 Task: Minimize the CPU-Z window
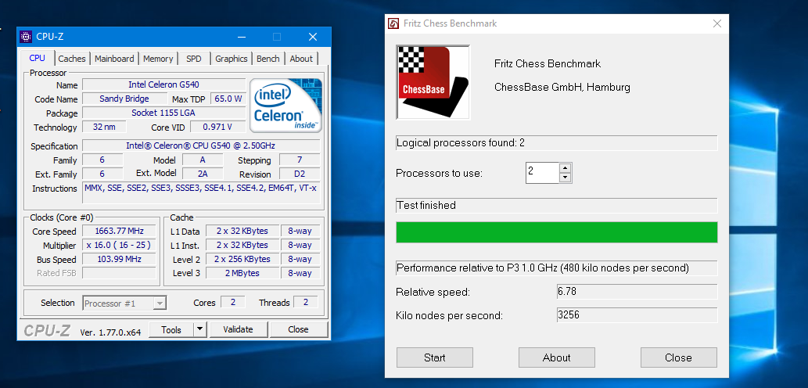(x=241, y=37)
